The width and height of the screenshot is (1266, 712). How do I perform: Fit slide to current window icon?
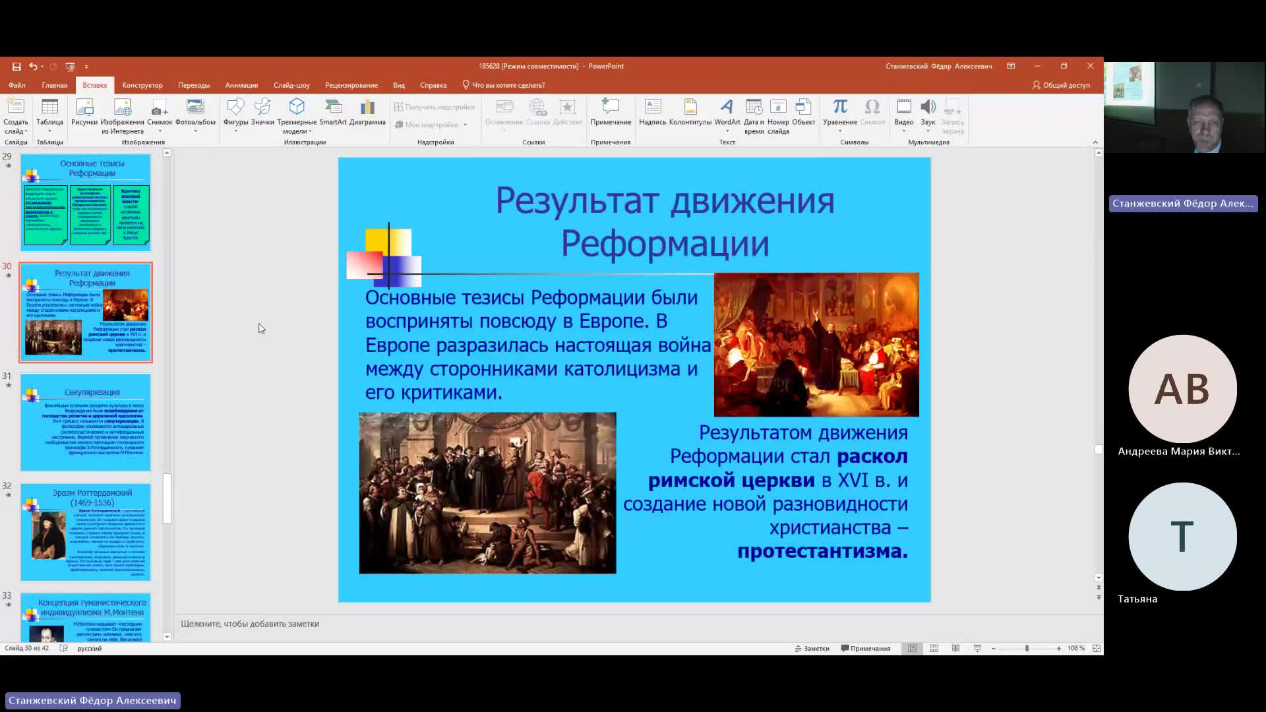coord(1097,649)
